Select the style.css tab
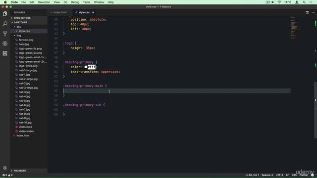317x178 pixels. tap(84, 12)
